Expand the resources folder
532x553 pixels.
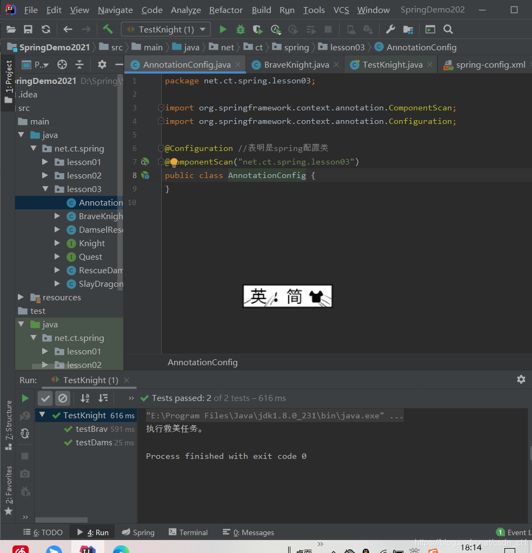click(21, 297)
